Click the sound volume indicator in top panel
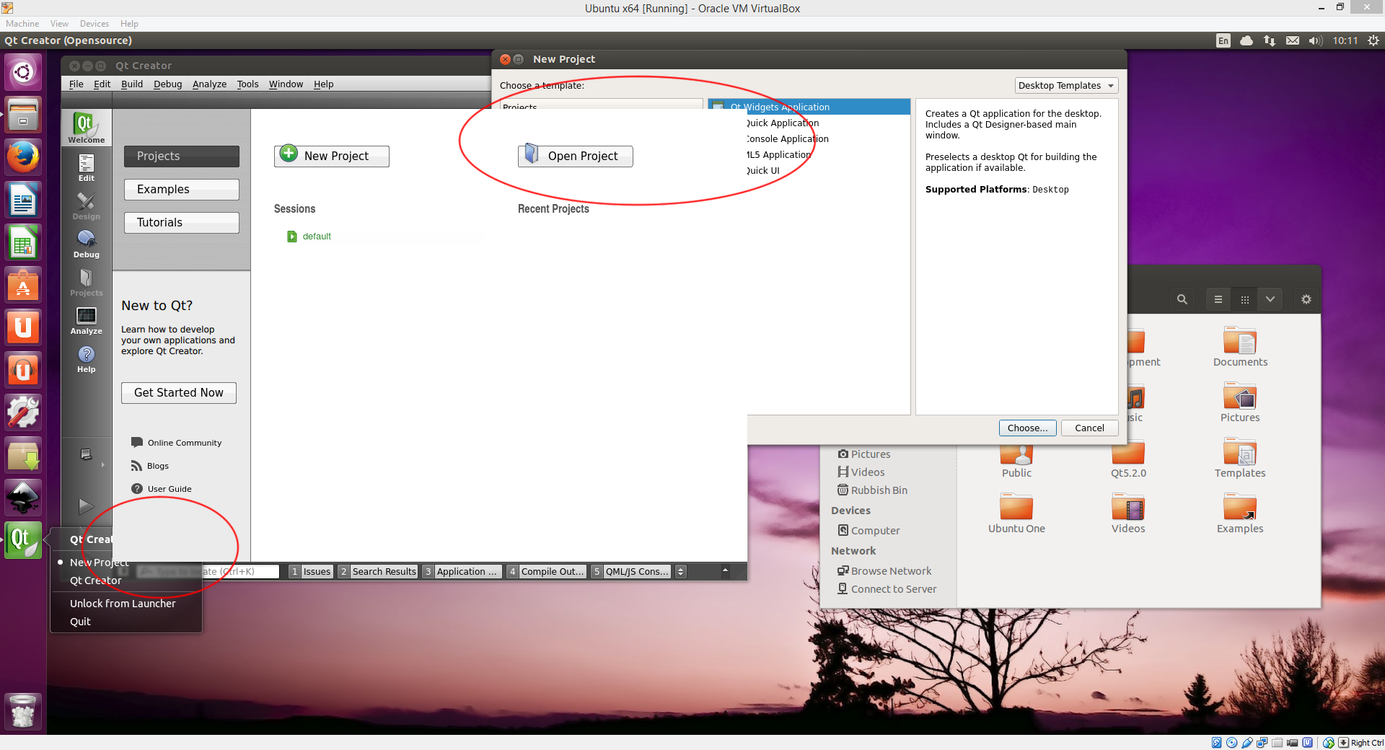Screen dimensions: 1385x750 point(1315,40)
